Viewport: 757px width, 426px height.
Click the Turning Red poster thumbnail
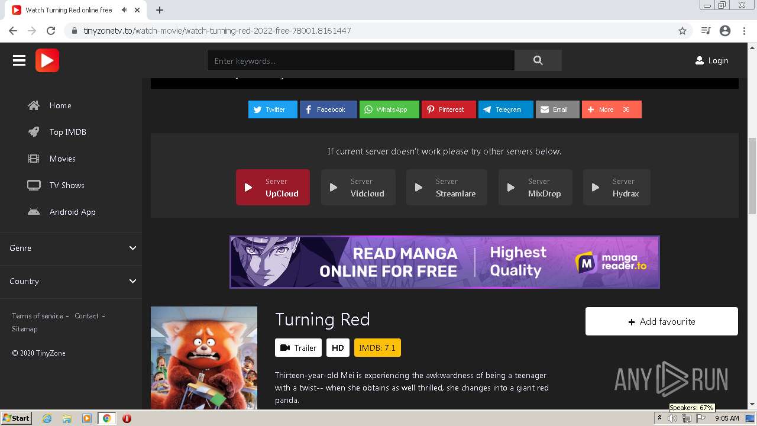tap(204, 358)
